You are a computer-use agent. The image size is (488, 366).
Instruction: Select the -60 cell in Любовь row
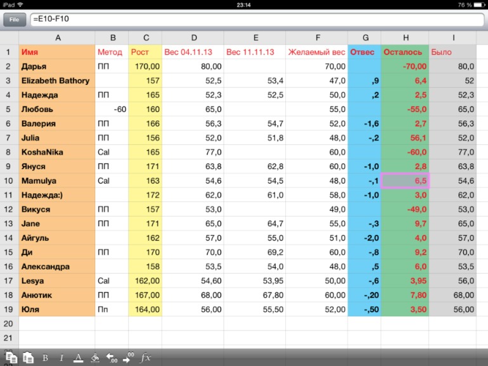pyautogui.click(x=112, y=109)
